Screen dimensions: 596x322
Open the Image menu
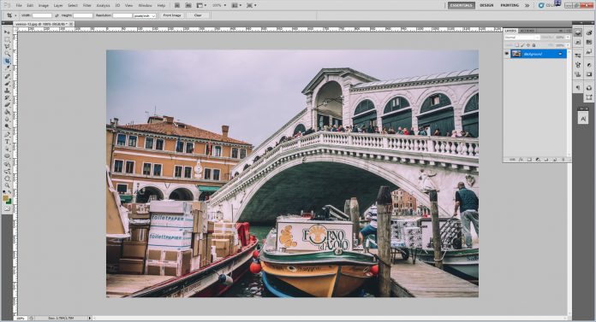click(44, 5)
